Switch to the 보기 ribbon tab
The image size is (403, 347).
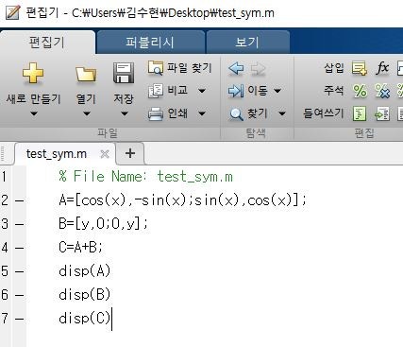coord(247,42)
